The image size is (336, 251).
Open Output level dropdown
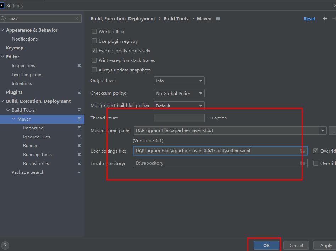179,81
